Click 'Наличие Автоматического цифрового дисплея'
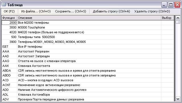The width and height of the screenshot is (182, 103). coord(52,90)
